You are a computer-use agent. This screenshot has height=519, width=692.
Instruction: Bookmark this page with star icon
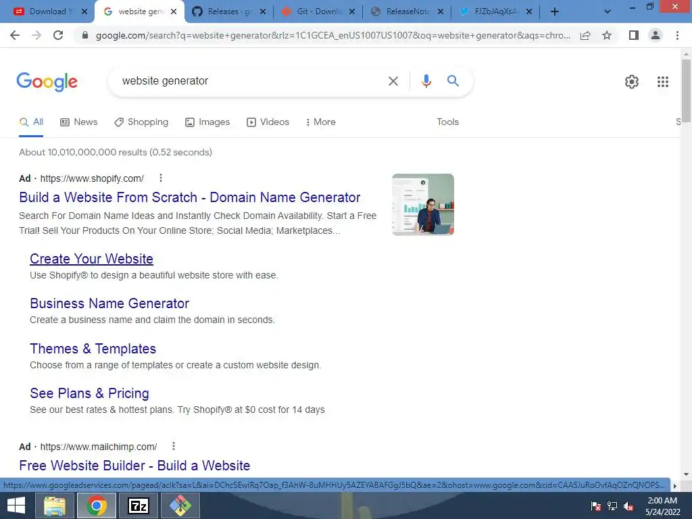607,35
